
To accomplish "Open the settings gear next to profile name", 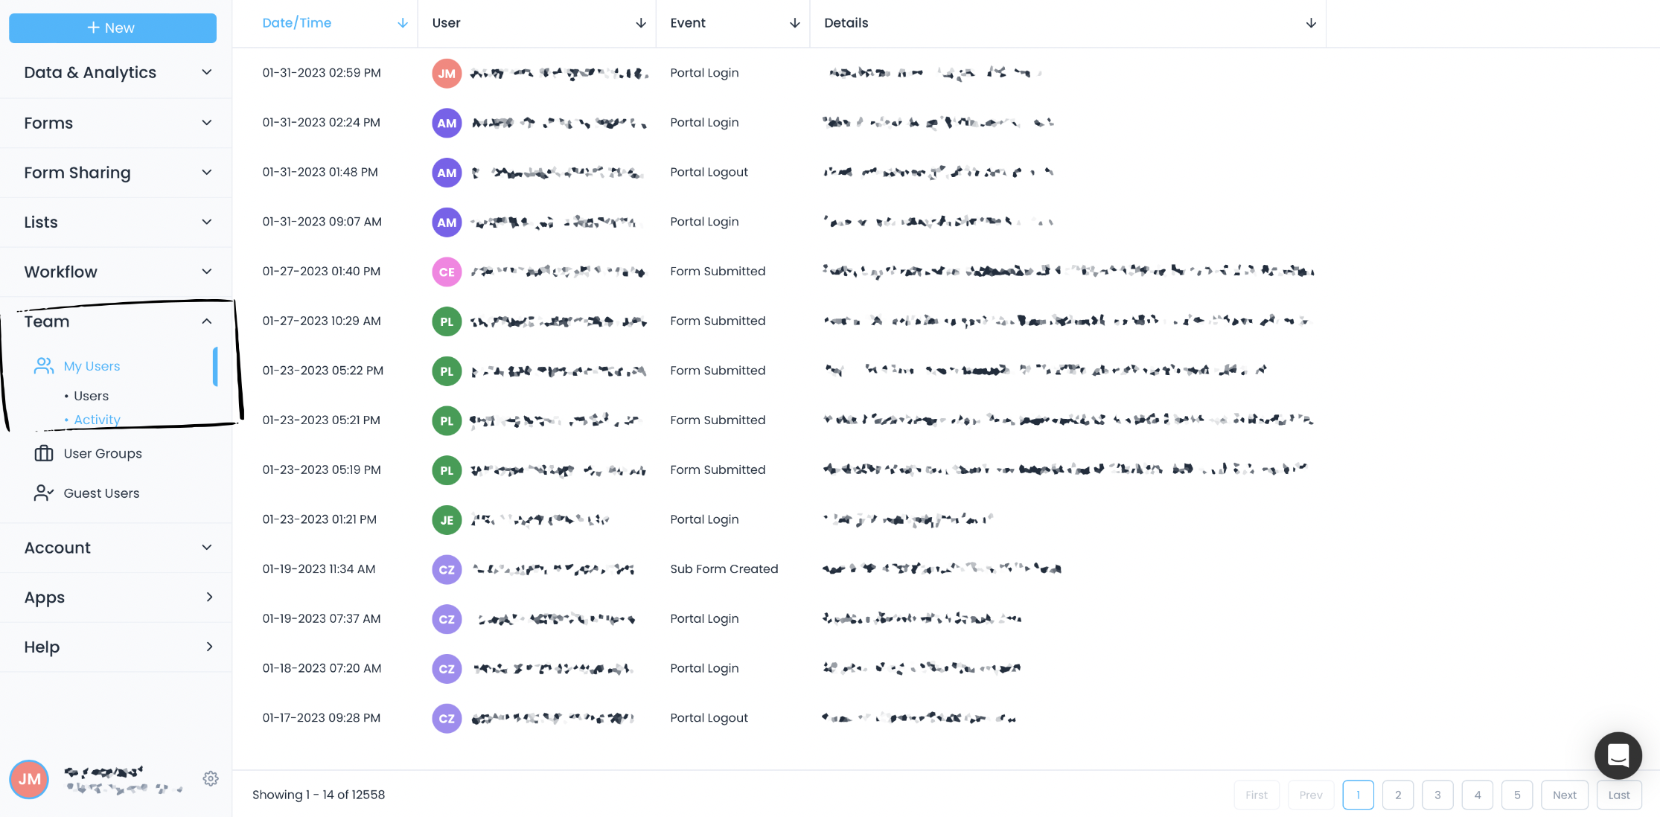I will [211, 778].
